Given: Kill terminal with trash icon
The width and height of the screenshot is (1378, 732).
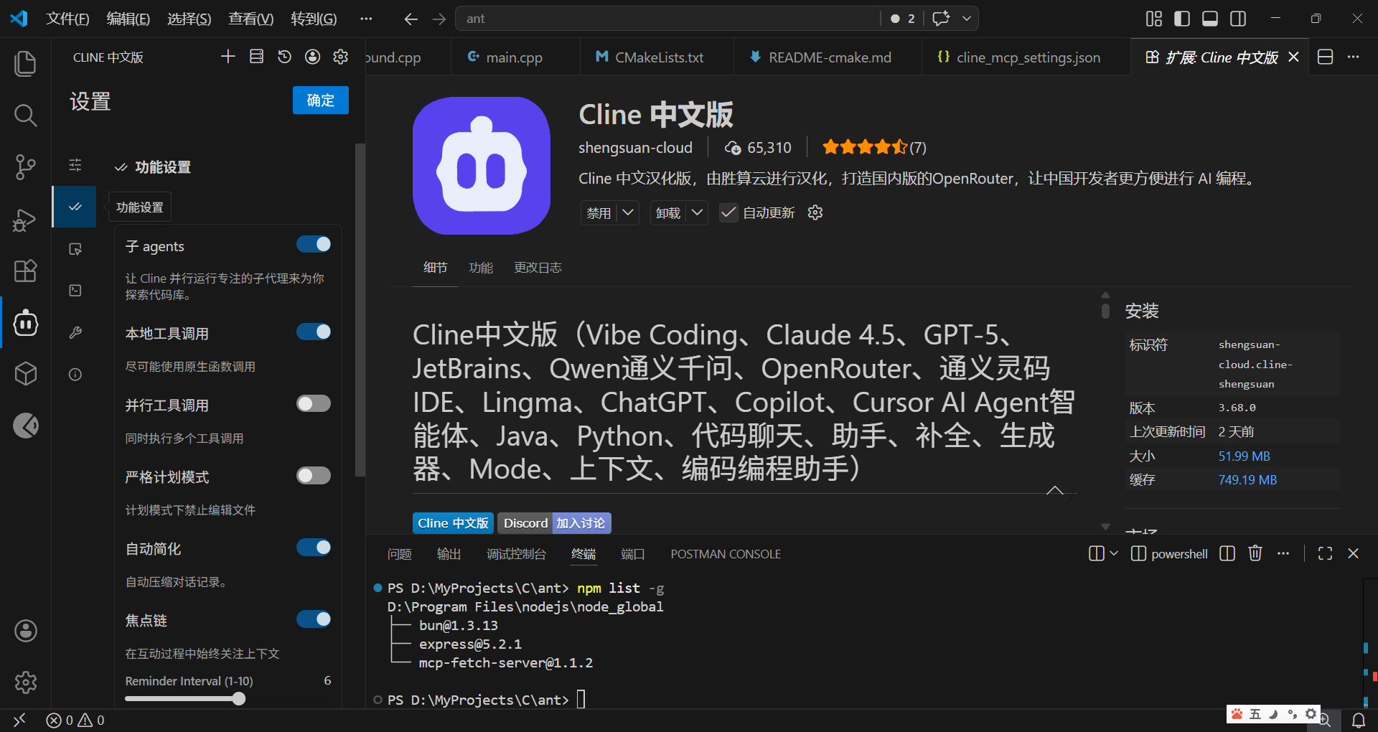Looking at the screenshot, I should 1255,553.
